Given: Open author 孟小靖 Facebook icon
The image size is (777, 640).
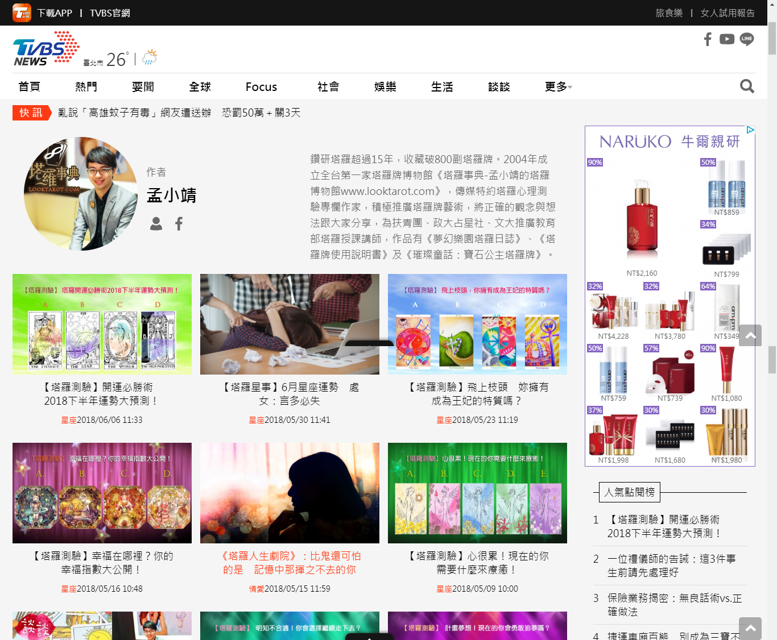Looking at the screenshot, I should [179, 224].
